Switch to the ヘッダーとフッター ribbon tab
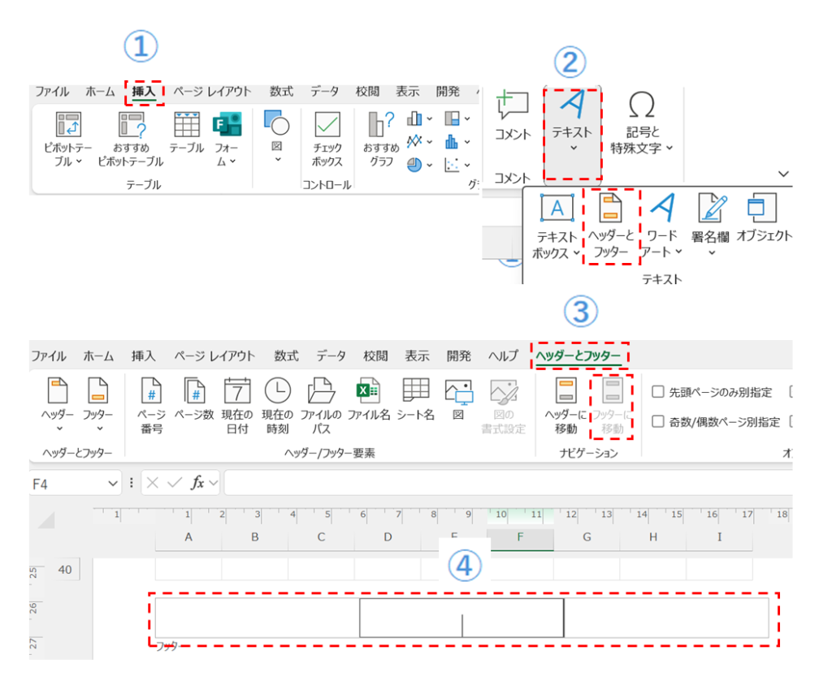The image size is (832, 681). pyautogui.click(x=578, y=356)
